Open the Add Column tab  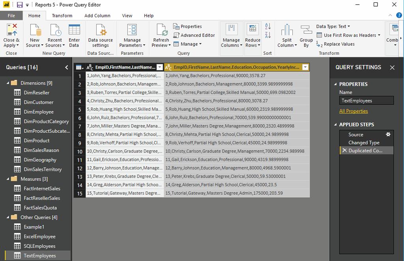click(97, 16)
